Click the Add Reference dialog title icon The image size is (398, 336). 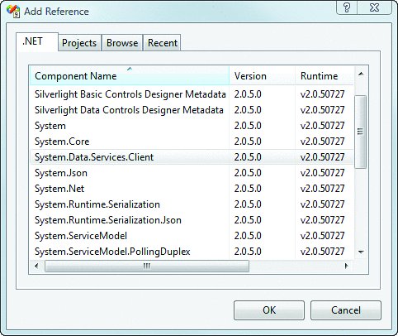pyautogui.click(x=13, y=11)
